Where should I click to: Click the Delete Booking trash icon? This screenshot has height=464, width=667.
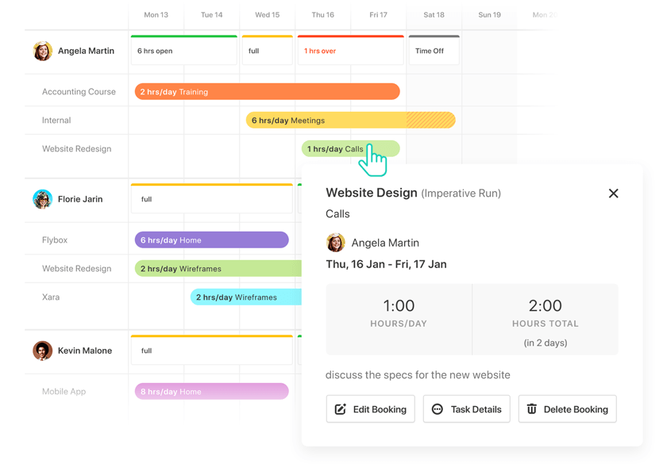click(x=531, y=408)
